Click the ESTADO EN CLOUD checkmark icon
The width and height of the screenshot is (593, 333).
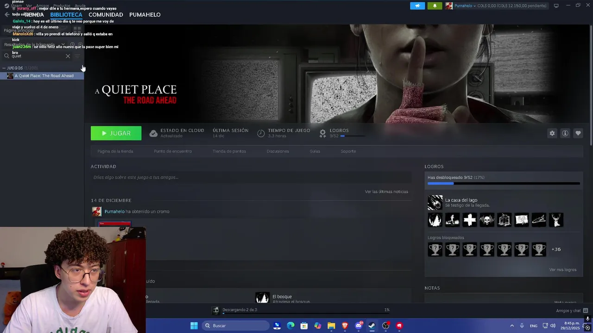153,133
